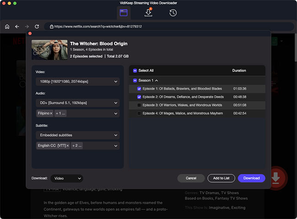Image resolution: width=297 pixels, height=219 pixels.
Task: Click The Witcher: Blood Origin thumbnail
Action: (x=49, y=50)
